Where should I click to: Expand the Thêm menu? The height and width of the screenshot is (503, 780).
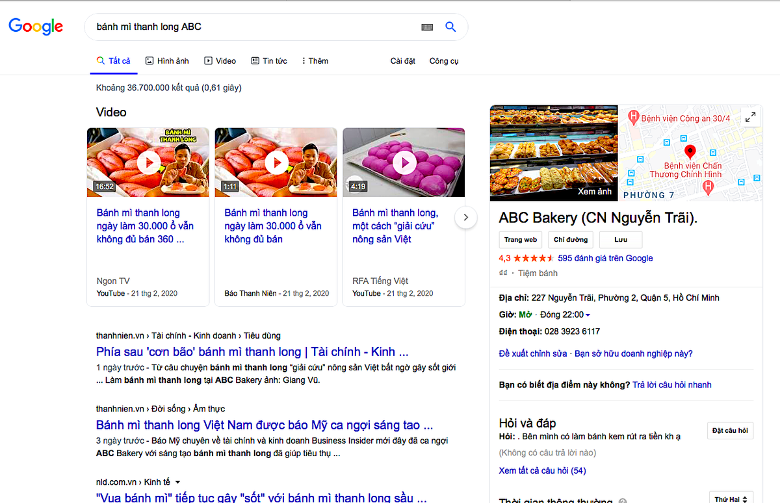(315, 61)
